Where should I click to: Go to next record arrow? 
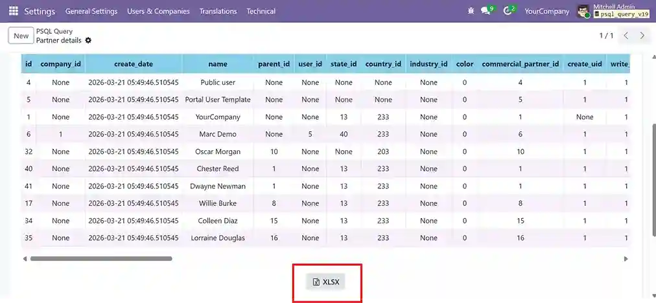pos(642,36)
